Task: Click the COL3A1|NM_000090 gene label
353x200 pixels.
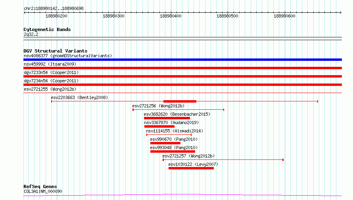Action: tap(43, 191)
